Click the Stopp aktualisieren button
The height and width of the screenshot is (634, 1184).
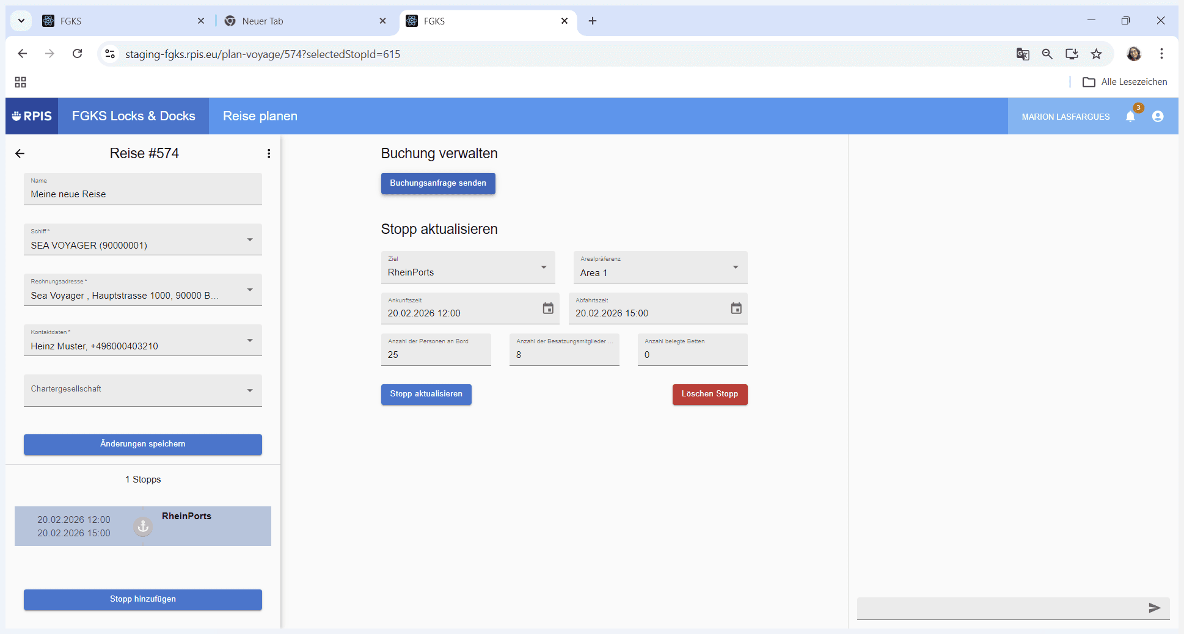point(426,394)
